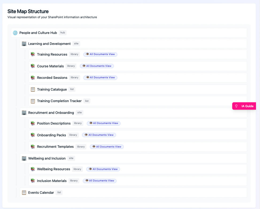This screenshot has width=260, height=209.
Task: Click the library books icon beside Training Resources
Action: point(33,54)
